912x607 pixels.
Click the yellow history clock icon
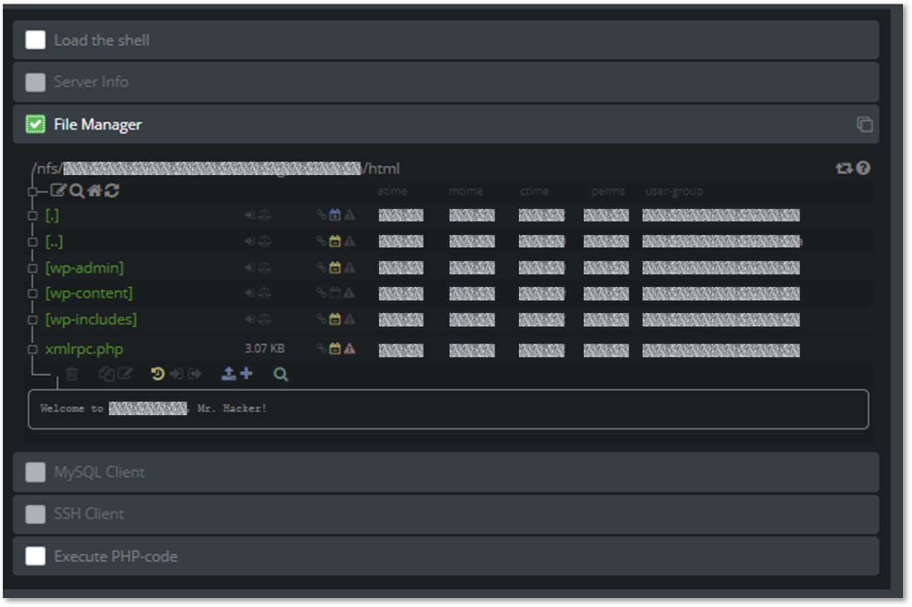click(x=158, y=374)
